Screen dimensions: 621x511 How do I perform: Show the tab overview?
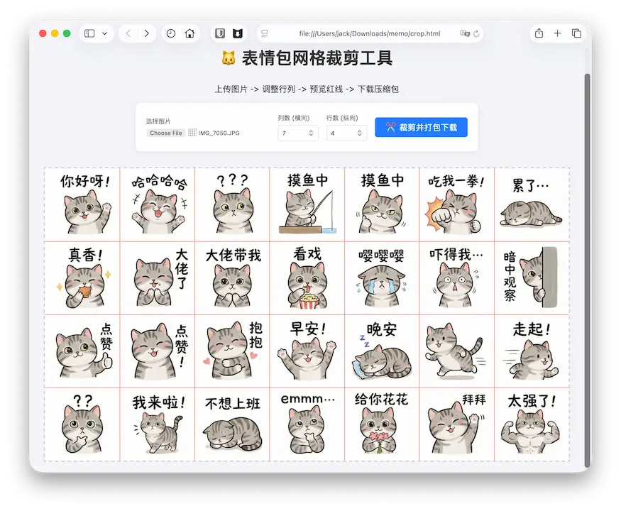tap(576, 33)
